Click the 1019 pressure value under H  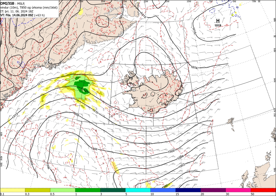click(x=218, y=25)
